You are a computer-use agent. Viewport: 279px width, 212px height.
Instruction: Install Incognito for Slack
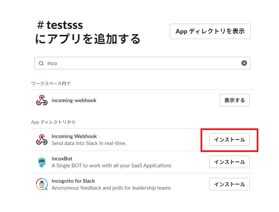[229, 184]
